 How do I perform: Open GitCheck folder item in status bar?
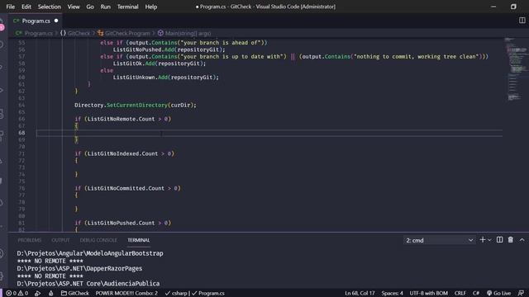75,294
